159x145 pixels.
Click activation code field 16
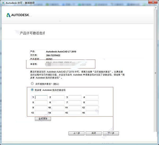pos(92,113)
